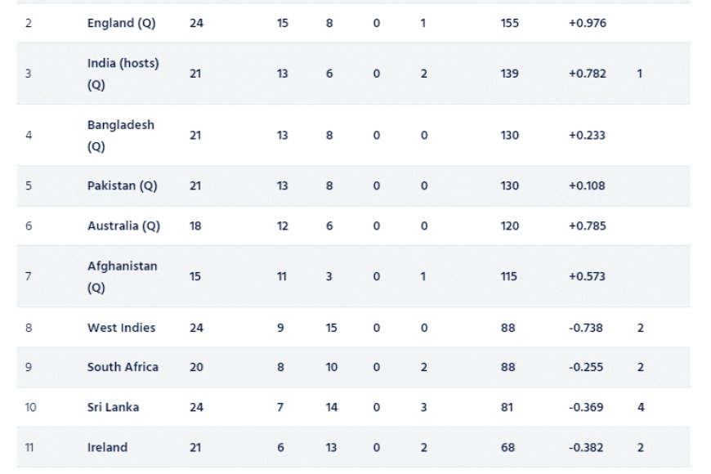Click the rank number 11 cell
Image resolution: width=711 pixels, height=474 pixels.
click(29, 447)
